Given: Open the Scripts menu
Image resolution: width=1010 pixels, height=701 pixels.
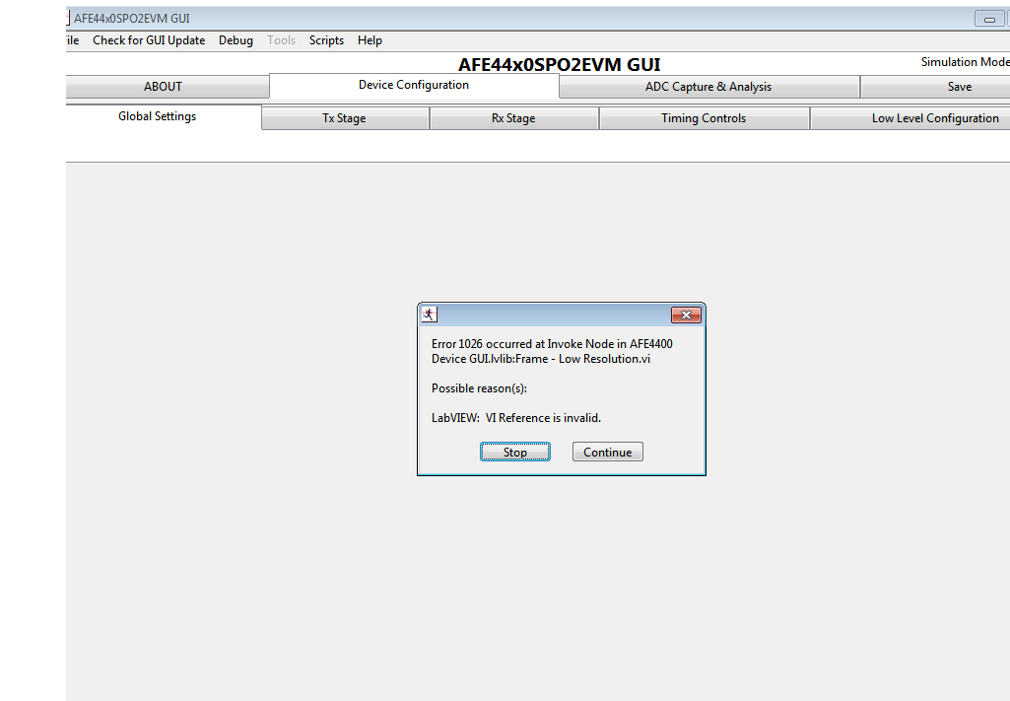Looking at the screenshot, I should pos(326,40).
